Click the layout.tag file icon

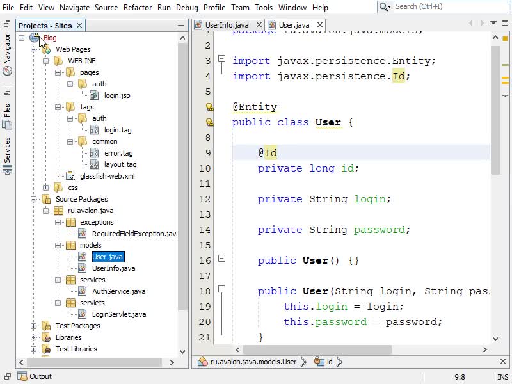(94, 164)
